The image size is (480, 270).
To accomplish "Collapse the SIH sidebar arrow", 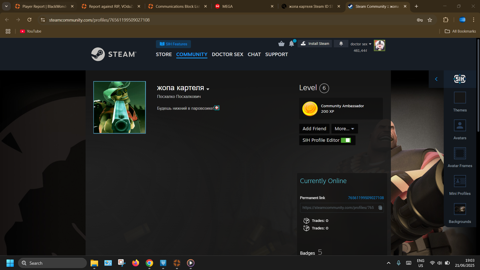I will tap(436, 79).
